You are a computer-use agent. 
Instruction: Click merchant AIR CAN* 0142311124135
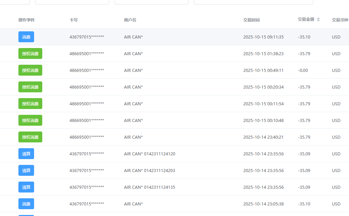pos(150,187)
